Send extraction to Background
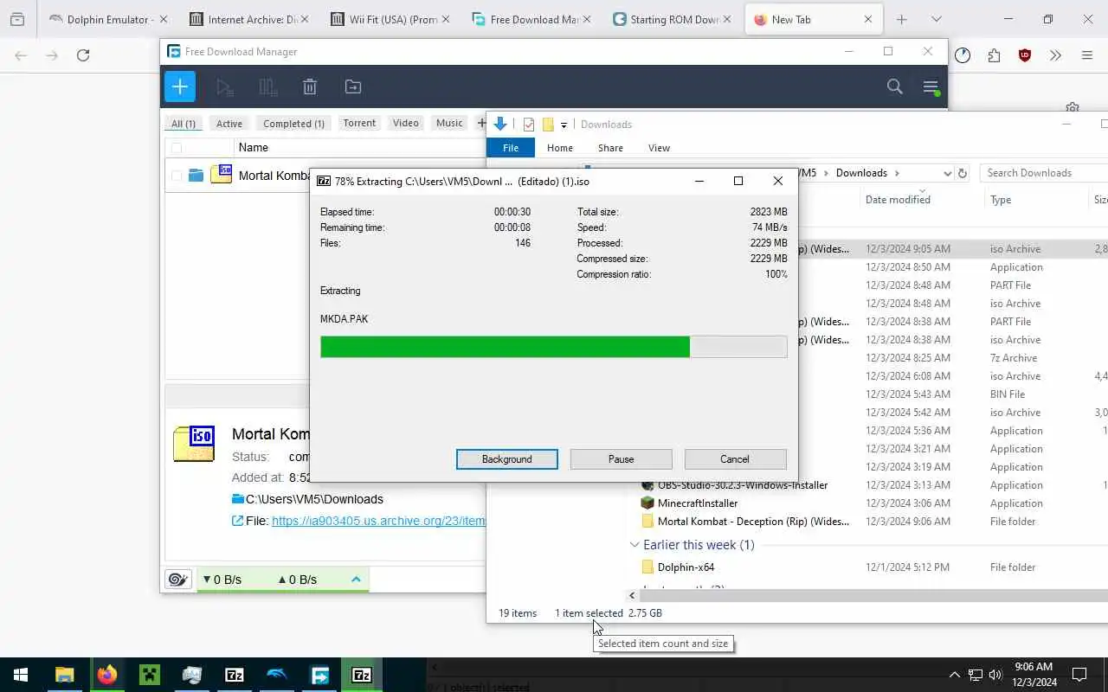Screen dimensions: 1108x692 (507, 459)
